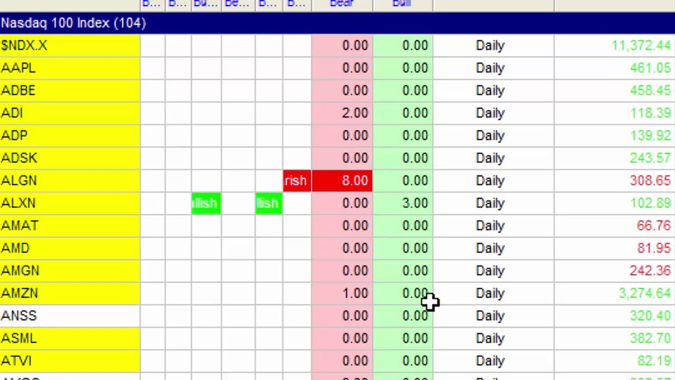The height and width of the screenshot is (380, 675).
Task: Select the ADSK ticker symbol
Action: (19, 158)
